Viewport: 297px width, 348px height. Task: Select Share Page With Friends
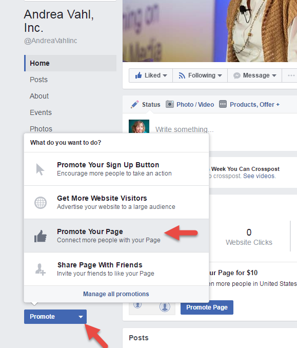(x=116, y=269)
